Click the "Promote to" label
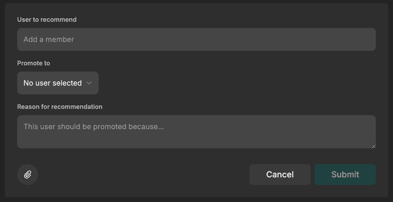Viewport: 393px width, 202px height. pos(34,63)
